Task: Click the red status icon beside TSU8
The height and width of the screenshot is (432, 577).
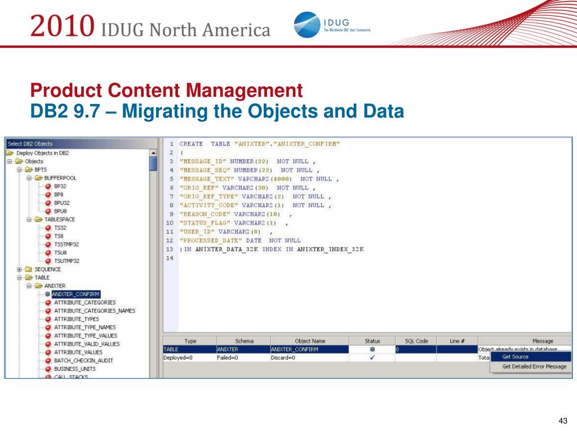Action: [x=48, y=253]
